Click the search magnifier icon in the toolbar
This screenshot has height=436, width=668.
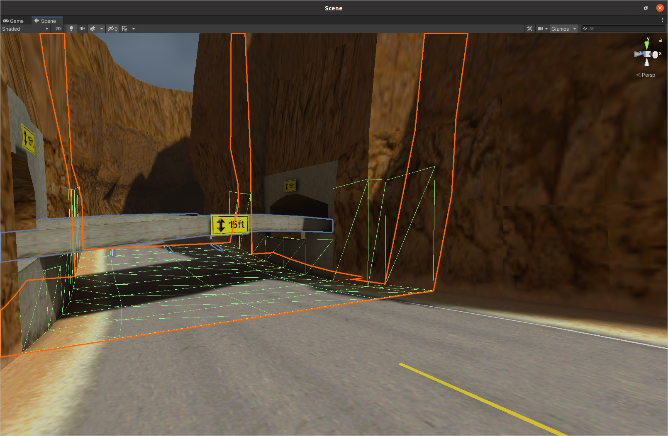[x=586, y=29]
